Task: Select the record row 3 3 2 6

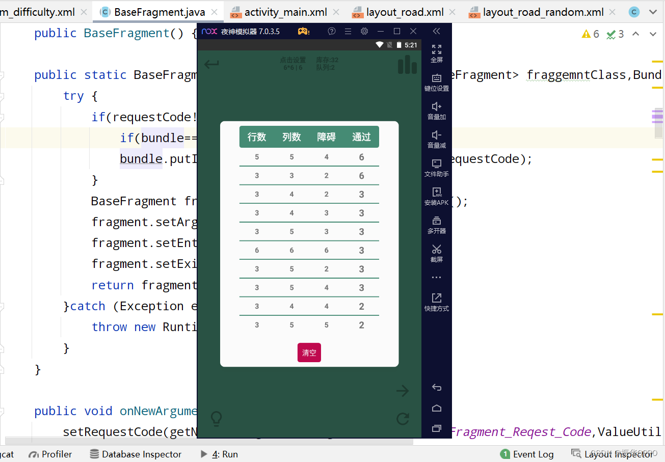Action: [309, 176]
